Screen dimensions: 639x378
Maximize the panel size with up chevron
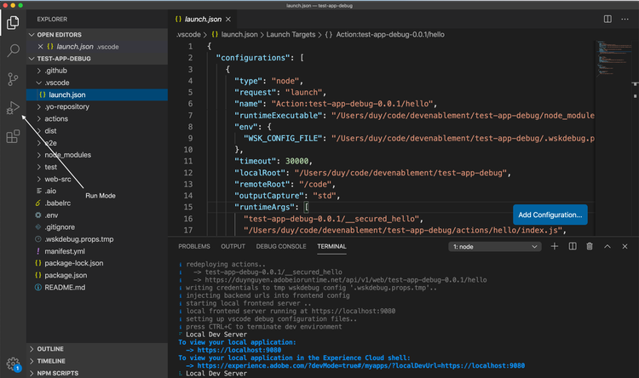click(x=607, y=246)
